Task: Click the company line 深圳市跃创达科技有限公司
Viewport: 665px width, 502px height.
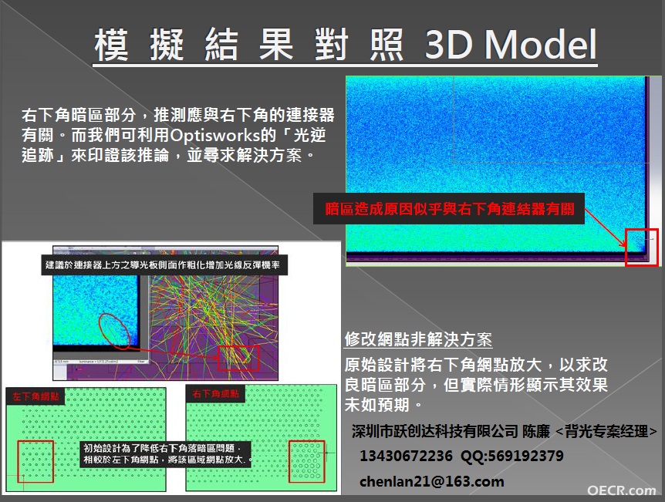Action: pyautogui.click(x=434, y=431)
